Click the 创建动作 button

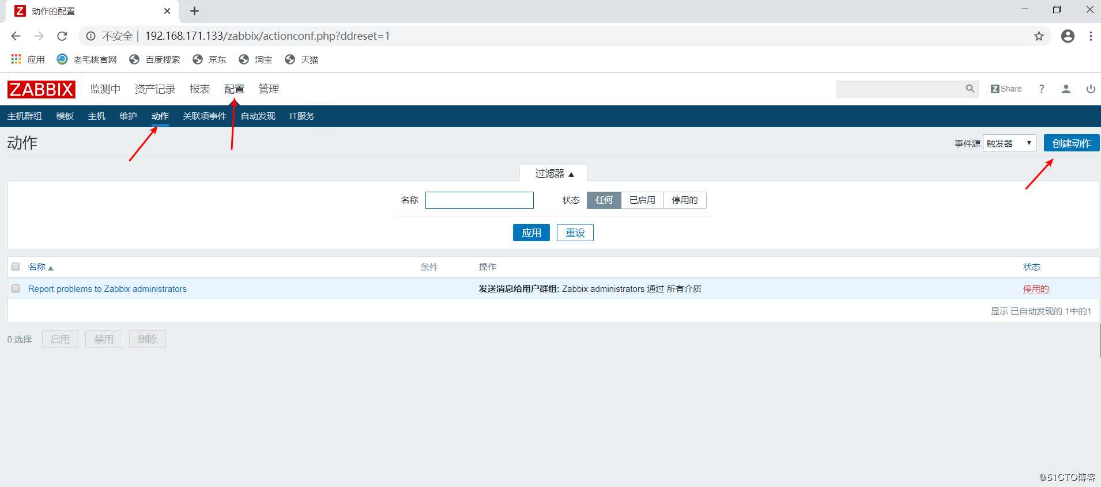point(1072,143)
